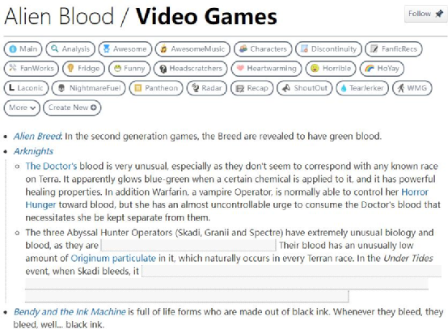Click the Follow pin icon
The image size is (448, 329).
(439, 14)
